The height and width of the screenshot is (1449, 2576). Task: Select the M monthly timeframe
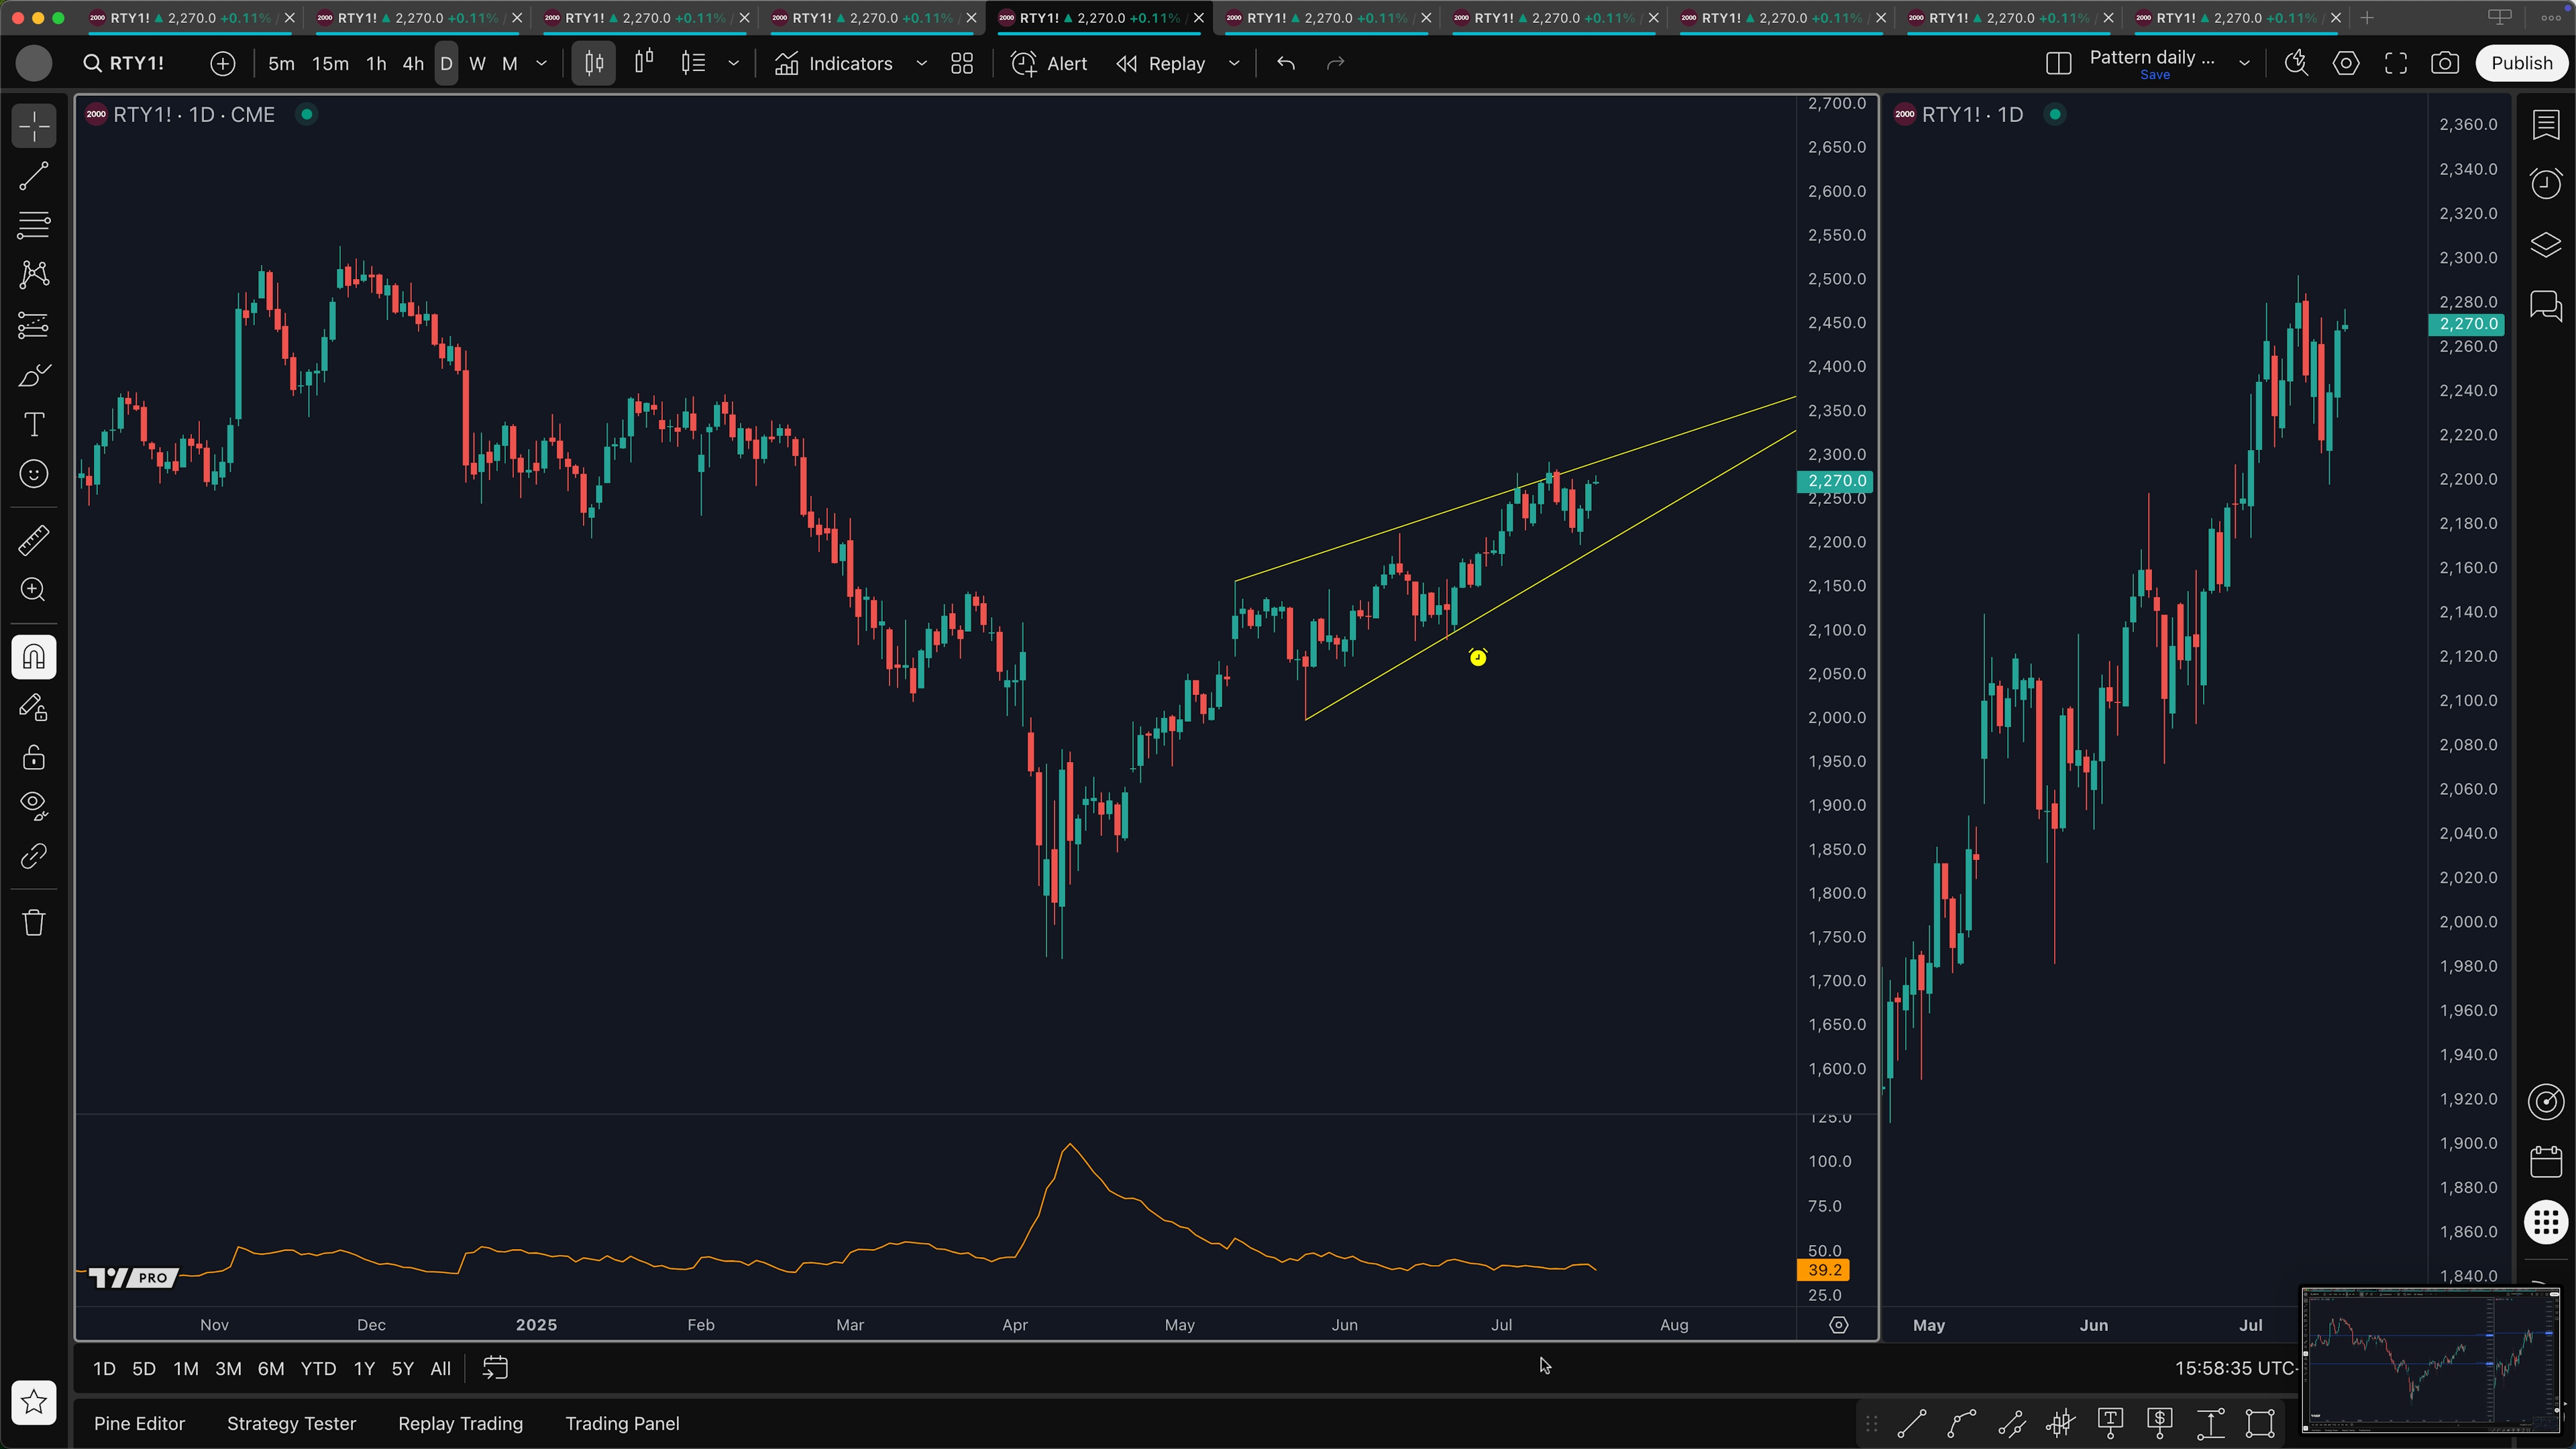510,63
